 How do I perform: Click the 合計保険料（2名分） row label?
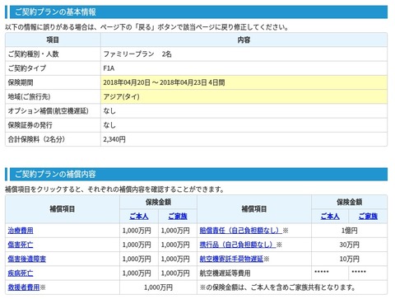[x=36, y=139]
